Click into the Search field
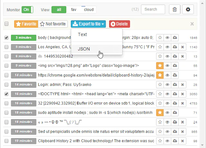206x148 pixels. tap(153, 9)
